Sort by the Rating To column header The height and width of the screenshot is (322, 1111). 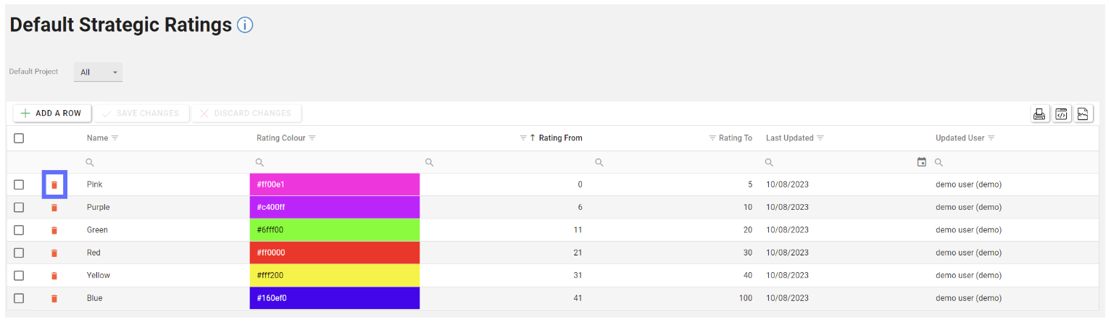[735, 138]
